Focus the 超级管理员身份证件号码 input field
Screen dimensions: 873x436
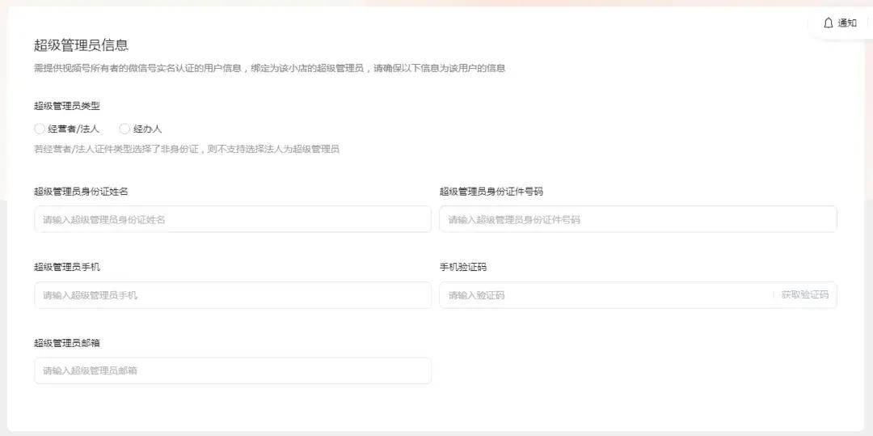(x=638, y=219)
